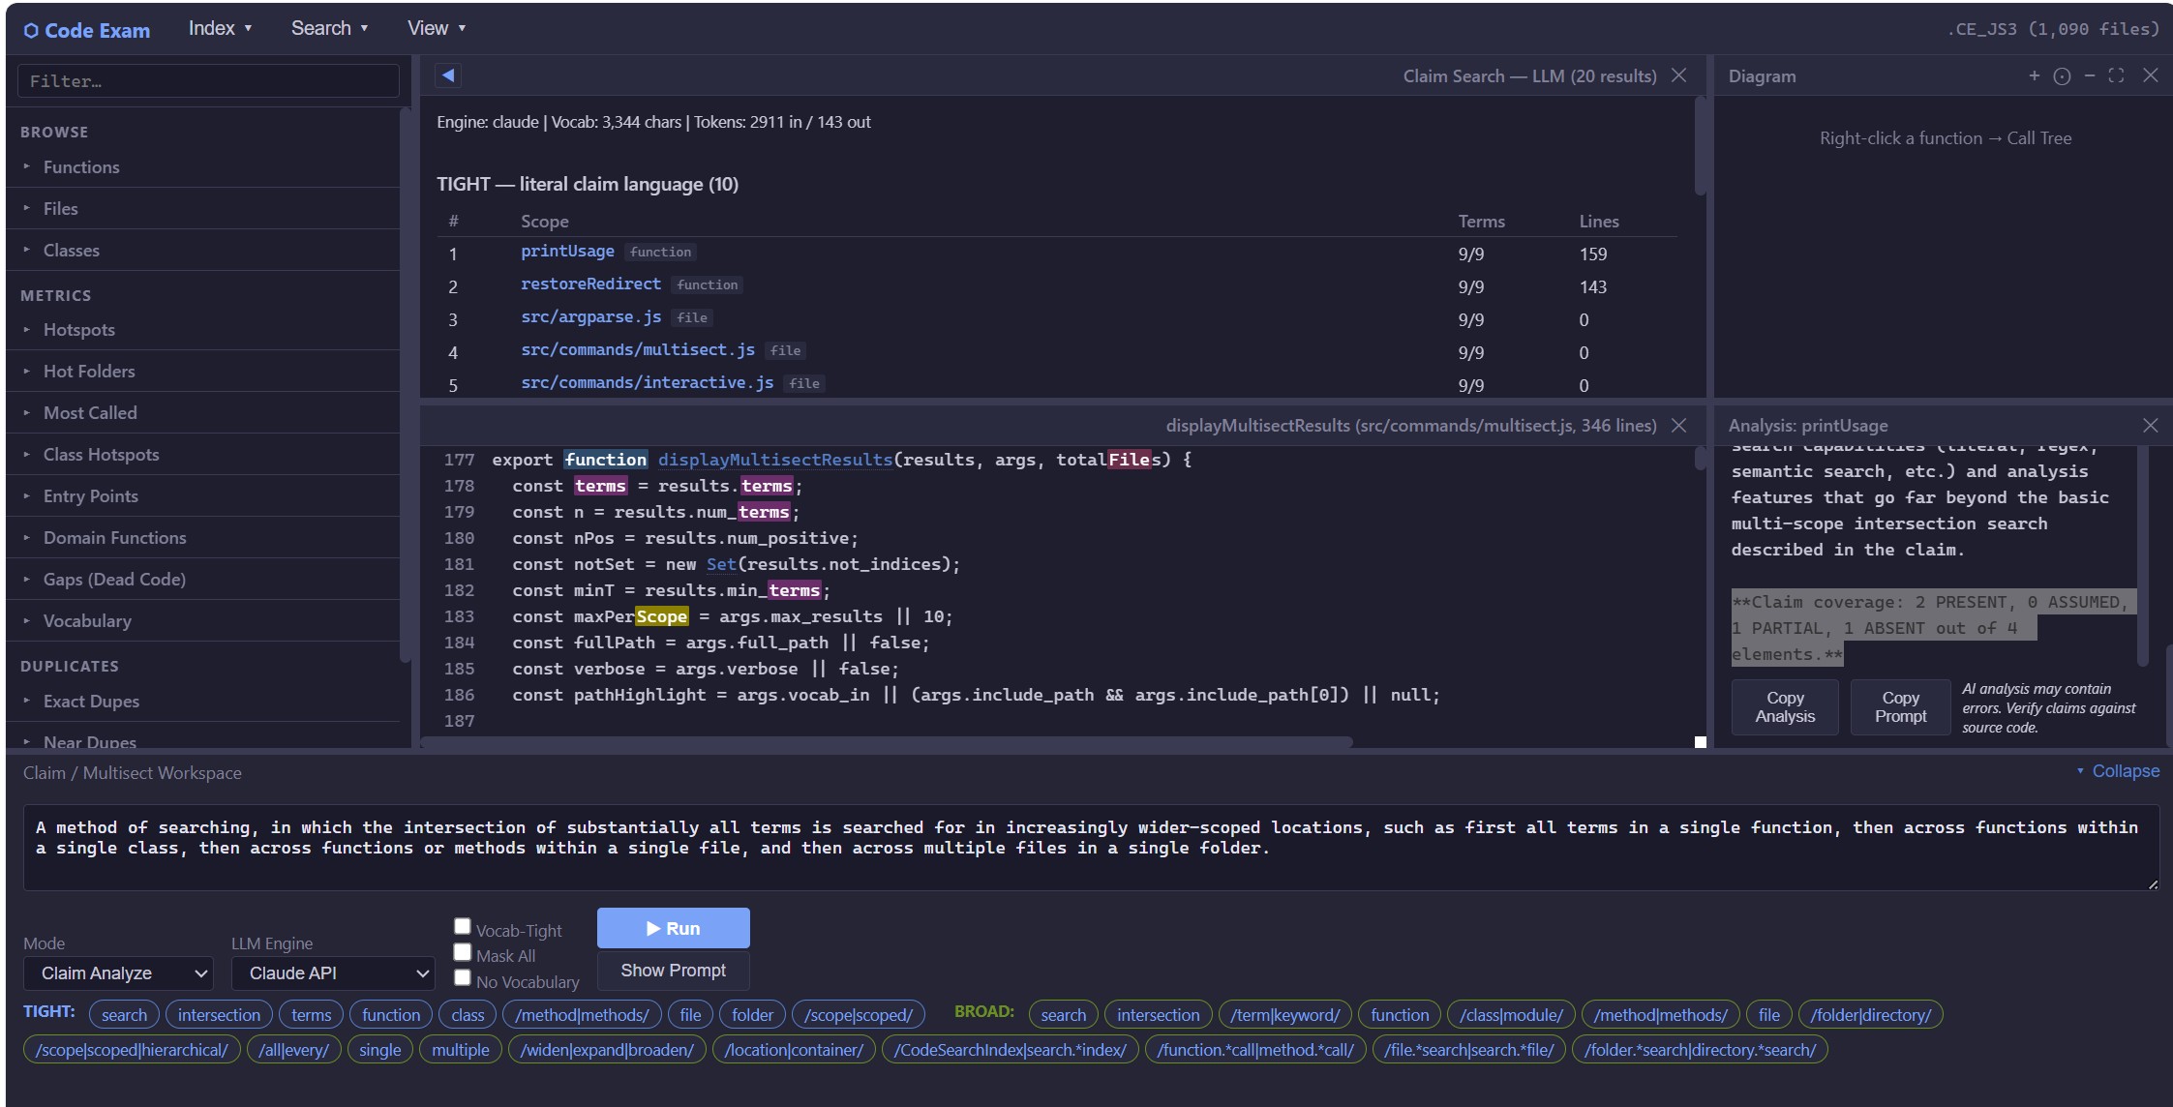
Task: Click the Copy Analysis button
Action: [x=1784, y=707]
